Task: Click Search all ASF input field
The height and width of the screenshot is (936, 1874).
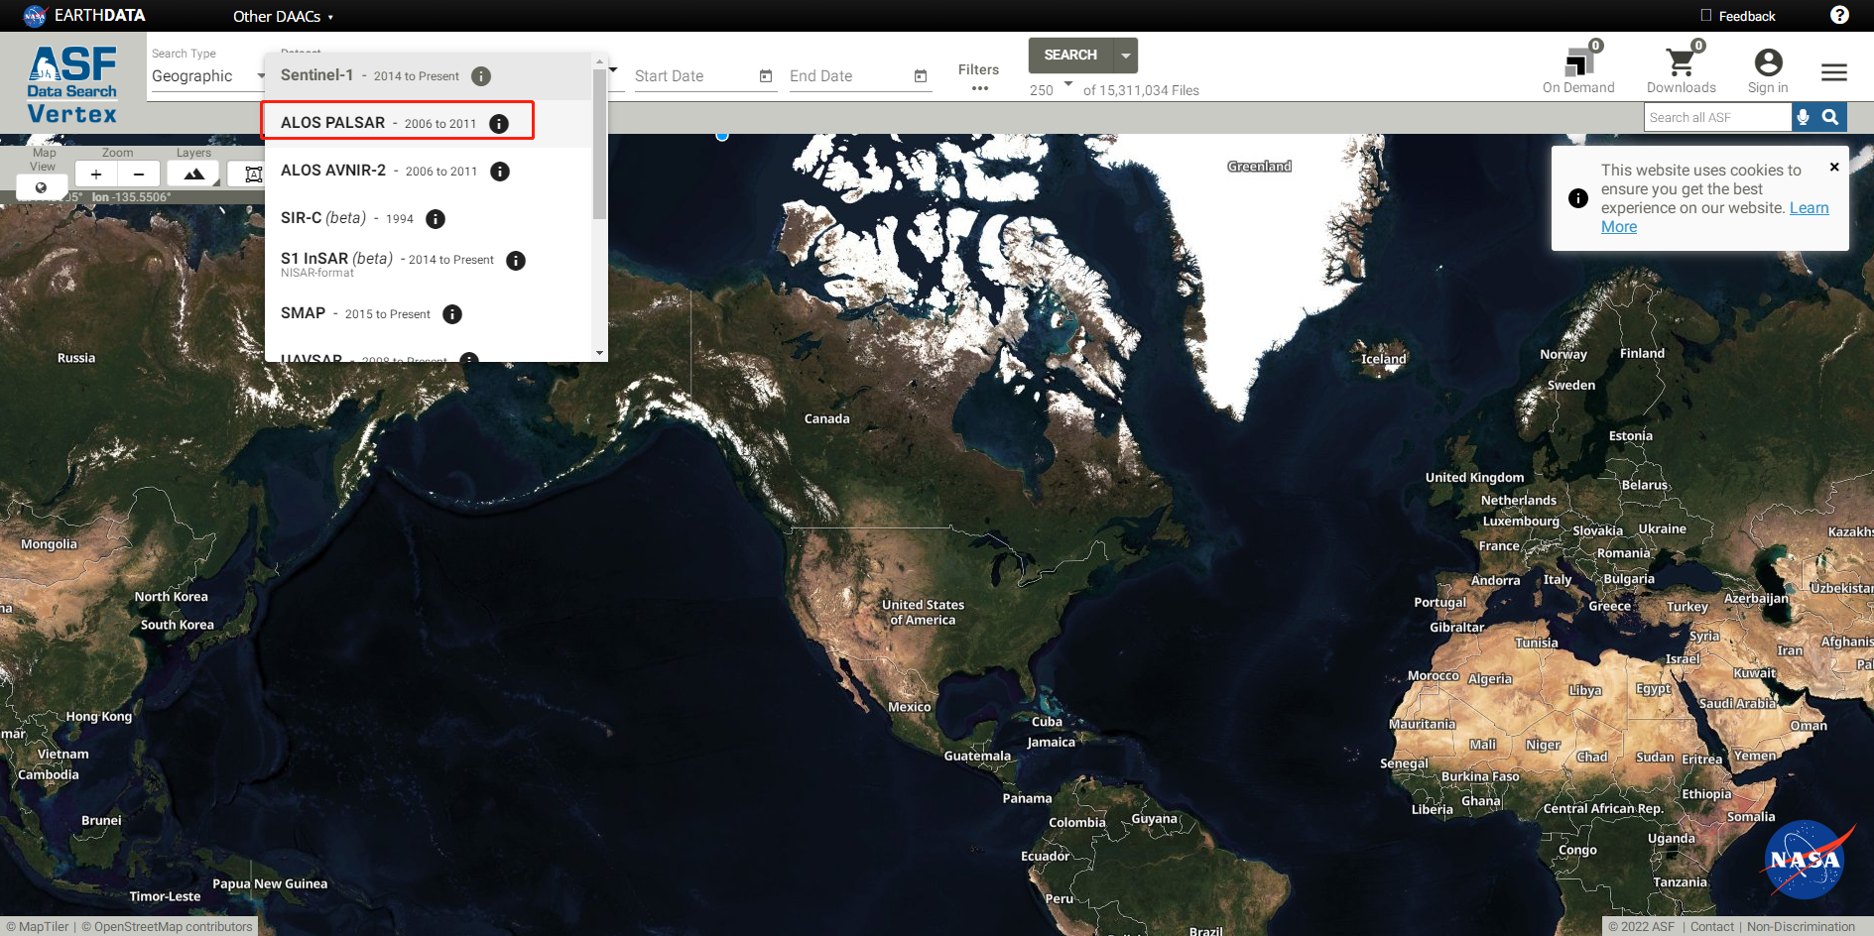Action: (x=1718, y=117)
